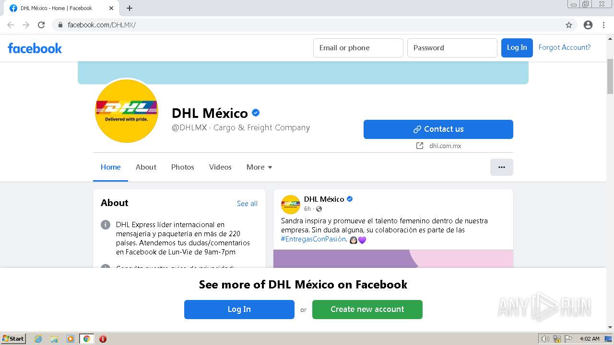Open media player from taskbar
The image size is (614, 345).
click(71, 339)
